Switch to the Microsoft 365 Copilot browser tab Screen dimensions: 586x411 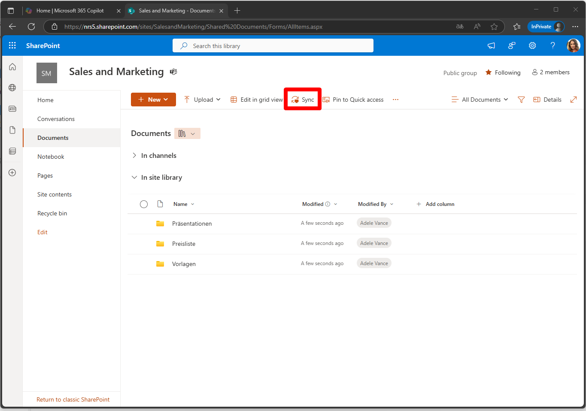click(71, 11)
